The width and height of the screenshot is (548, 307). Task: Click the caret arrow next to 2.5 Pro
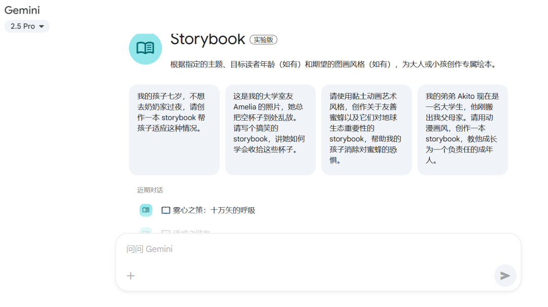click(41, 26)
